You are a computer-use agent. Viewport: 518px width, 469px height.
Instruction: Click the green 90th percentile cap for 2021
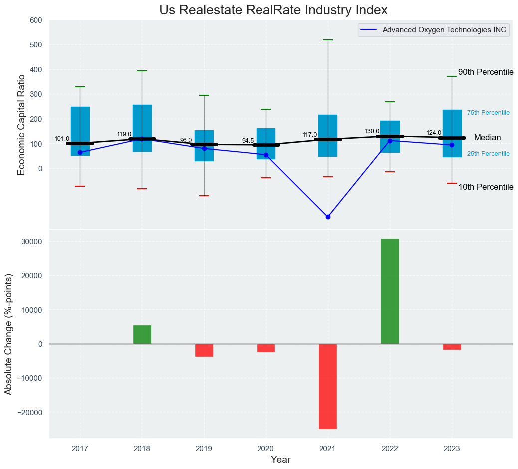point(328,40)
